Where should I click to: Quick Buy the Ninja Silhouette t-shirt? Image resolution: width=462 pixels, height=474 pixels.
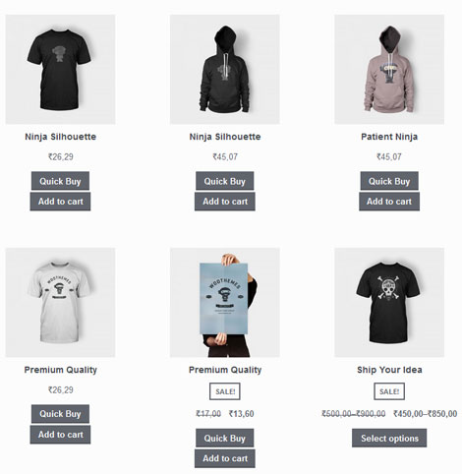60,181
